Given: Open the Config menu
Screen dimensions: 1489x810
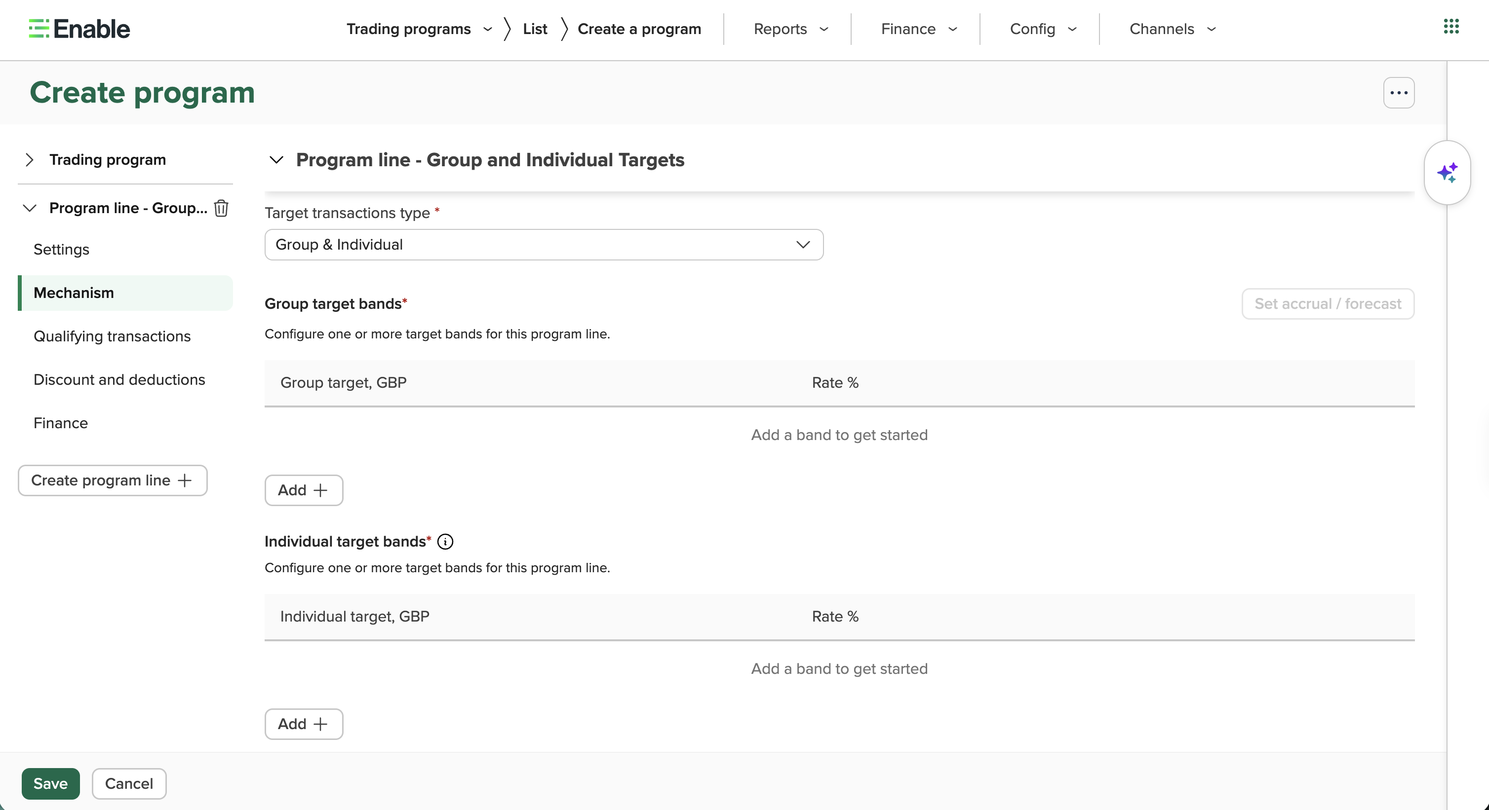Looking at the screenshot, I should tap(1043, 29).
